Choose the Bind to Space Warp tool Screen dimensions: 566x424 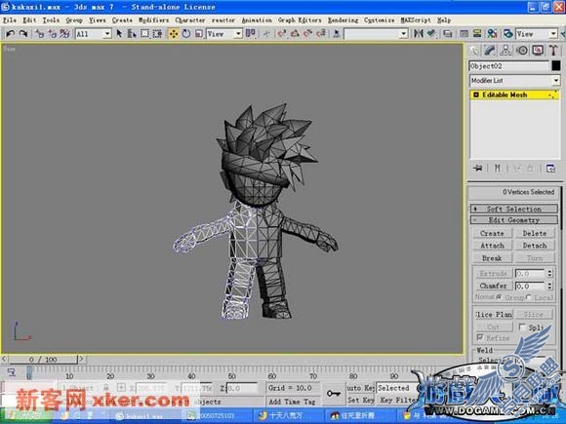[64, 34]
